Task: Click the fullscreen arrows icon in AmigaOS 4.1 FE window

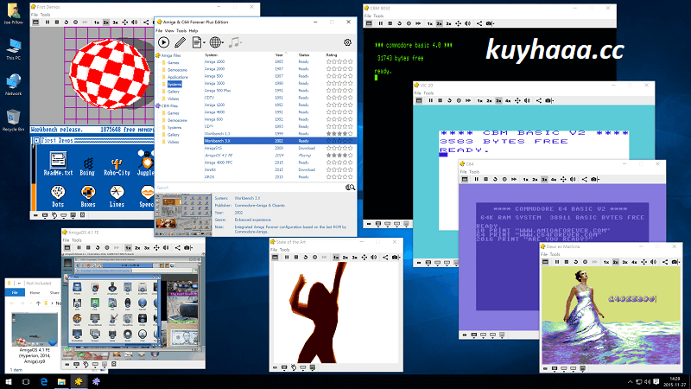Action: pos(156,248)
